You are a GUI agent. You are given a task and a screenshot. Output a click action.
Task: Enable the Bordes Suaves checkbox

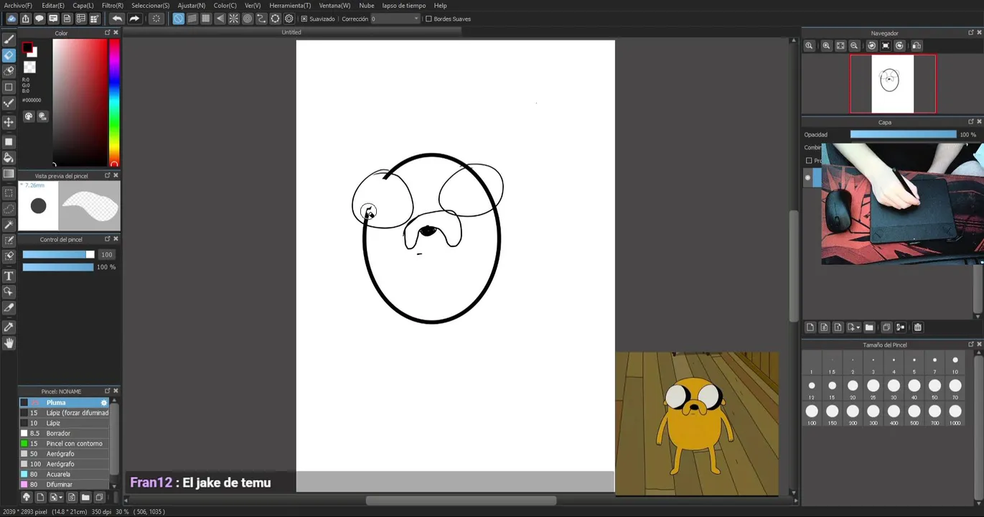(428, 19)
